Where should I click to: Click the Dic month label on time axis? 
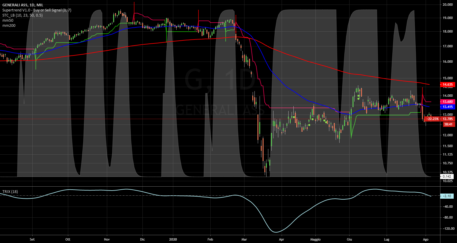[x=142, y=239]
